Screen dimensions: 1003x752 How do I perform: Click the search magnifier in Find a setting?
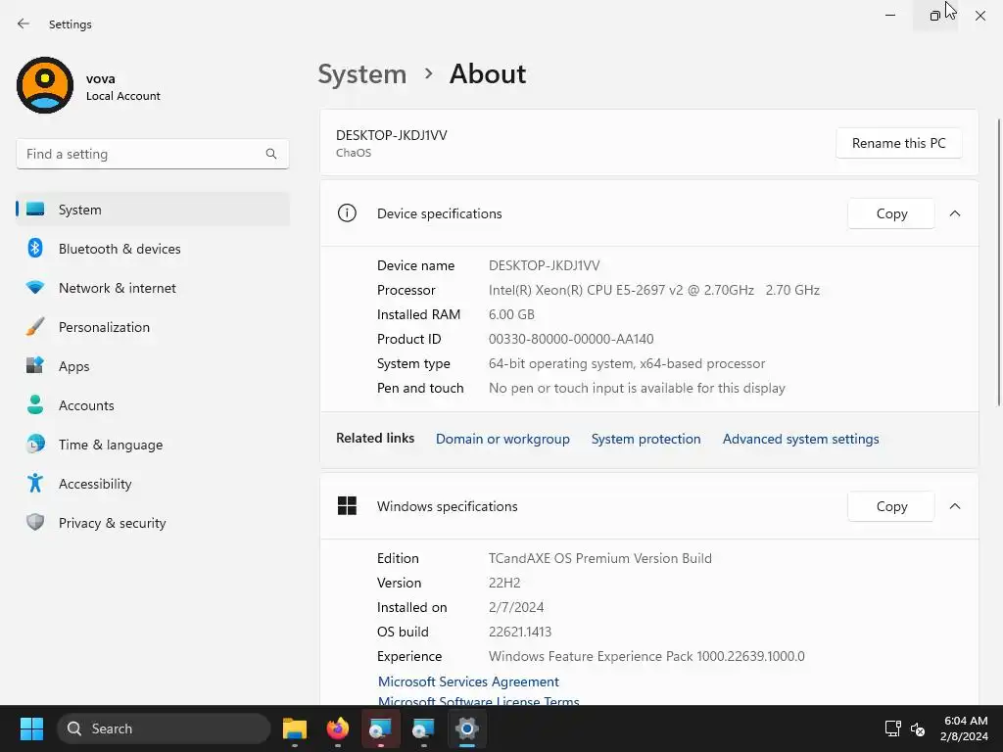[x=271, y=154]
